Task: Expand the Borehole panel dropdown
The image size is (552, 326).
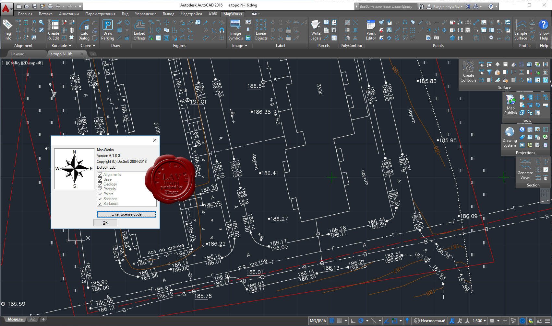Action: 61,46
